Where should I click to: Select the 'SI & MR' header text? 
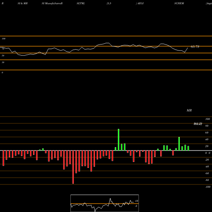coord(22,3)
